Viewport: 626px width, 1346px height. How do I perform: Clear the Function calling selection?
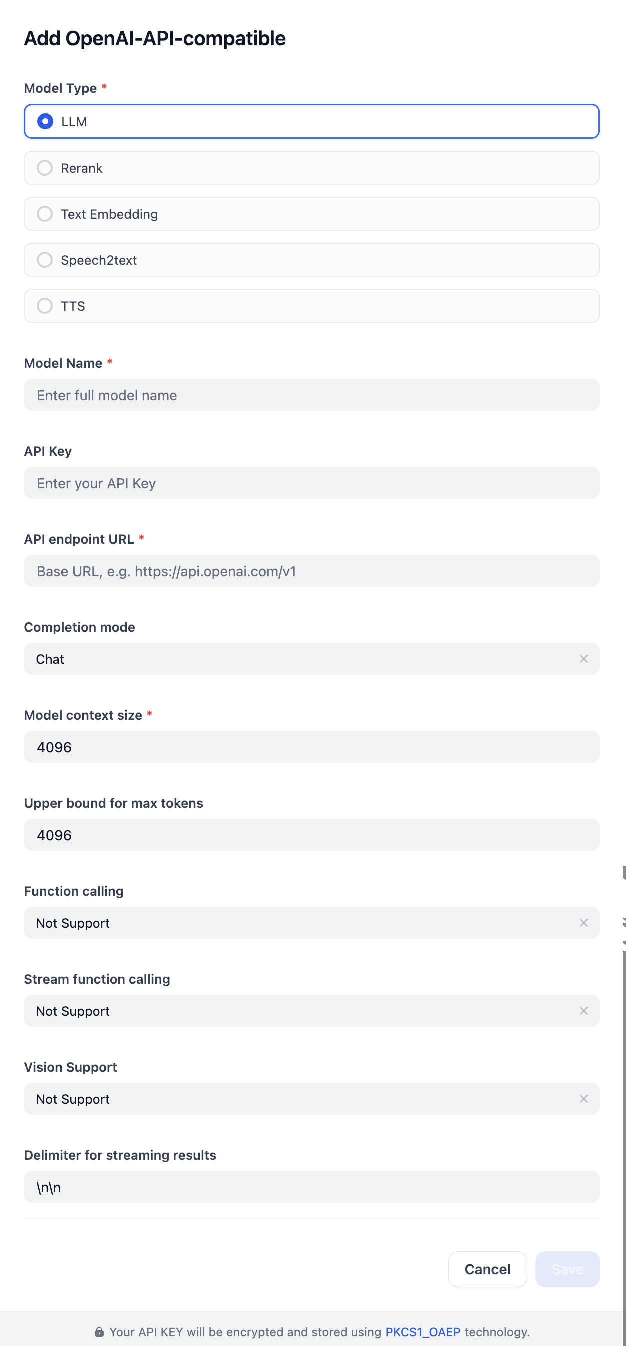click(x=583, y=923)
